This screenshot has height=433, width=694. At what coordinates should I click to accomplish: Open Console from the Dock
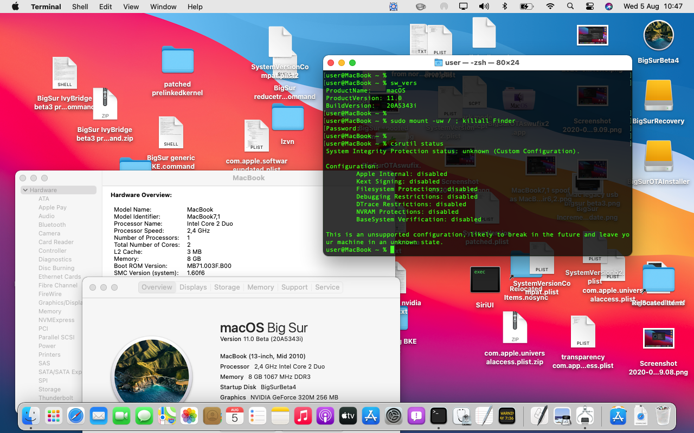click(x=507, y=416)
